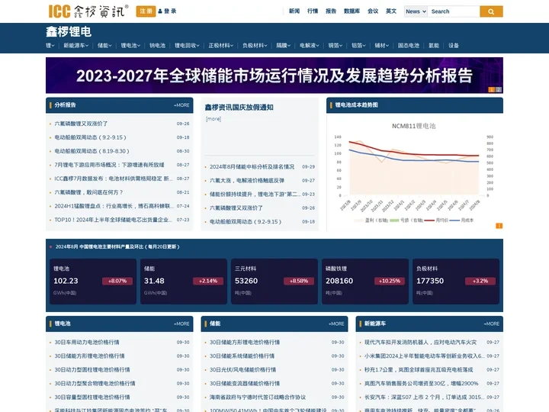This screenshot has width=549, height=412.
Task: Click the NCM811锂电池 cost trend chart
Action: 415,172
